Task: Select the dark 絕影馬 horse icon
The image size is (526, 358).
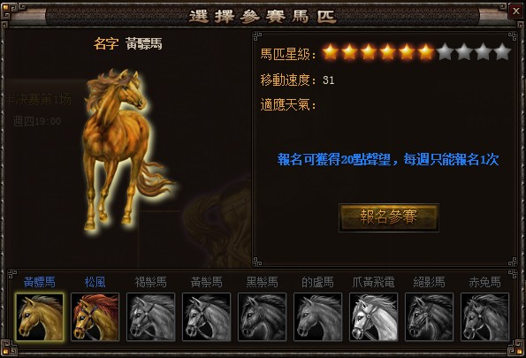Action: pyautogui.click(x=429, y=316)
